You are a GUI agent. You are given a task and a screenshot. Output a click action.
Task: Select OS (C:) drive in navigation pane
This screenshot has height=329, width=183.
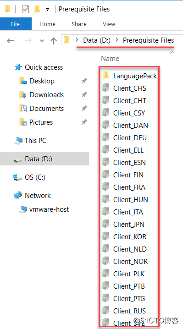click(35, 177)
